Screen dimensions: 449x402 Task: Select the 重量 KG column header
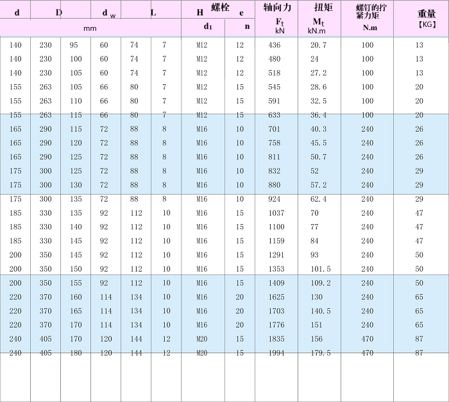[421, 19]
